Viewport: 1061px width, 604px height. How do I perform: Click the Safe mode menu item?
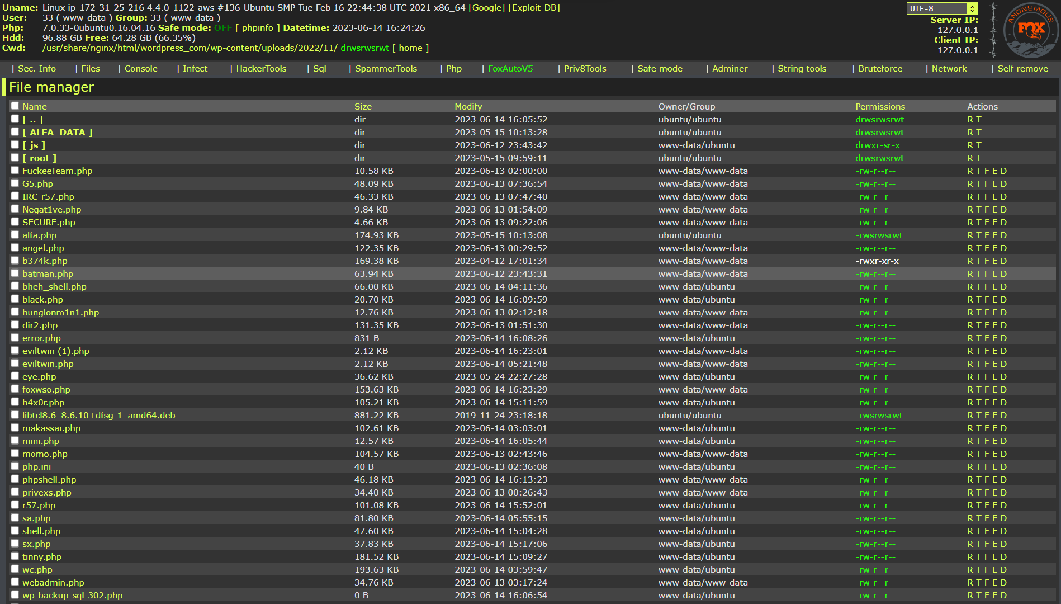(660, 69)
